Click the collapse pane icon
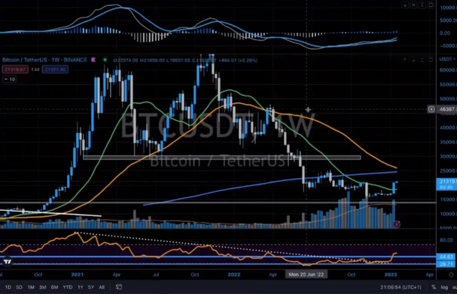 click(422, 60)
